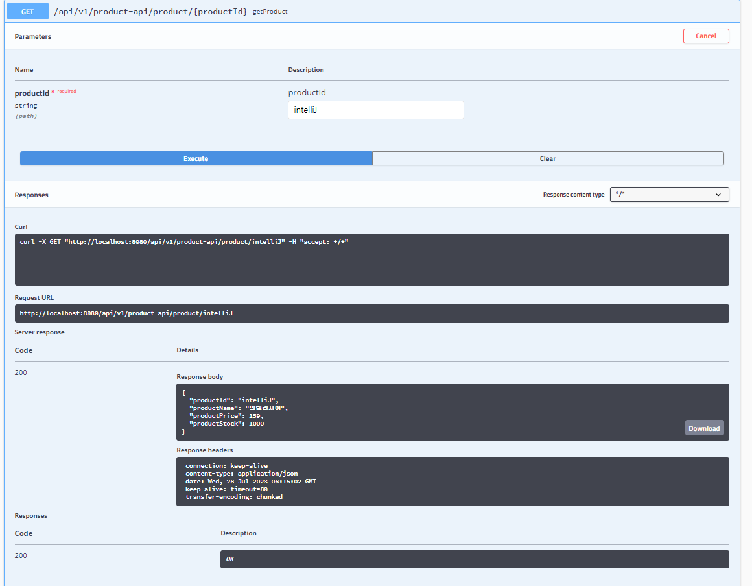Image resolution: width=752 pixels, height=586 pixels.
Task: Click the OK response description
Action: point(229,559)
